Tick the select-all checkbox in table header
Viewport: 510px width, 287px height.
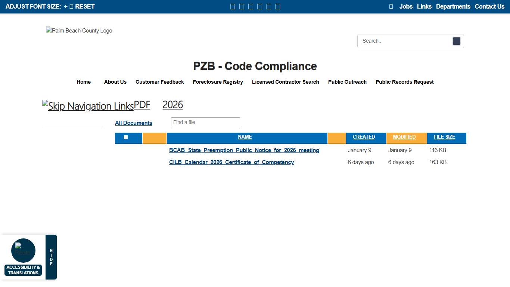click(126, 137)
